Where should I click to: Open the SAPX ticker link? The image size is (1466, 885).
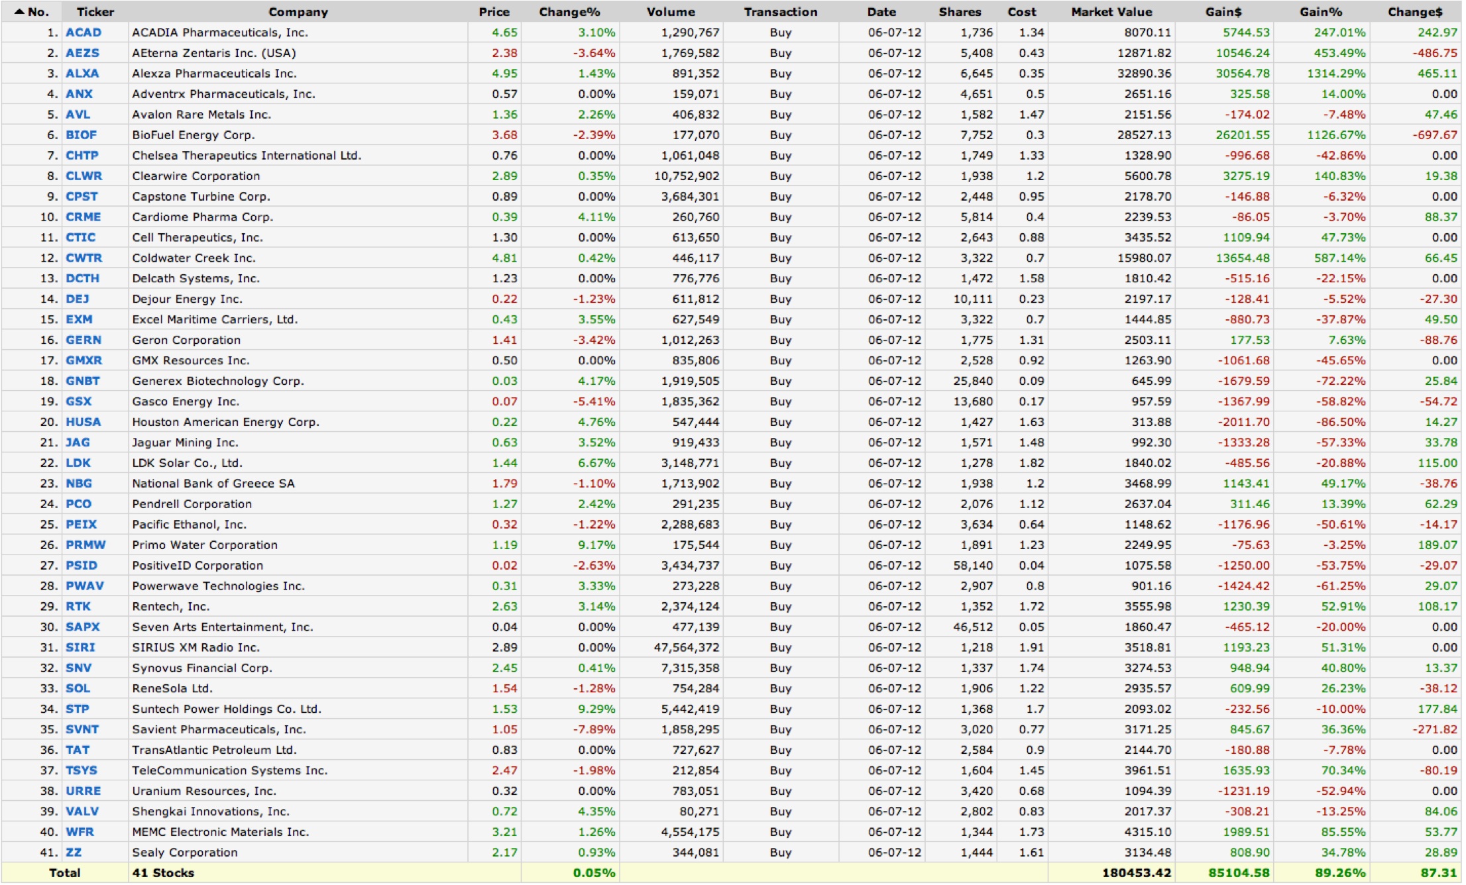83,628
